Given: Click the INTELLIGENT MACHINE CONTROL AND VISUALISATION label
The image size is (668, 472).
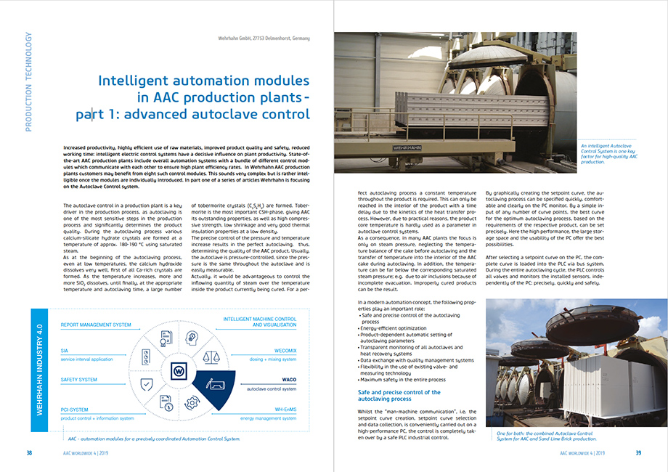Looking at the screenshot, I should click(259, 322).
